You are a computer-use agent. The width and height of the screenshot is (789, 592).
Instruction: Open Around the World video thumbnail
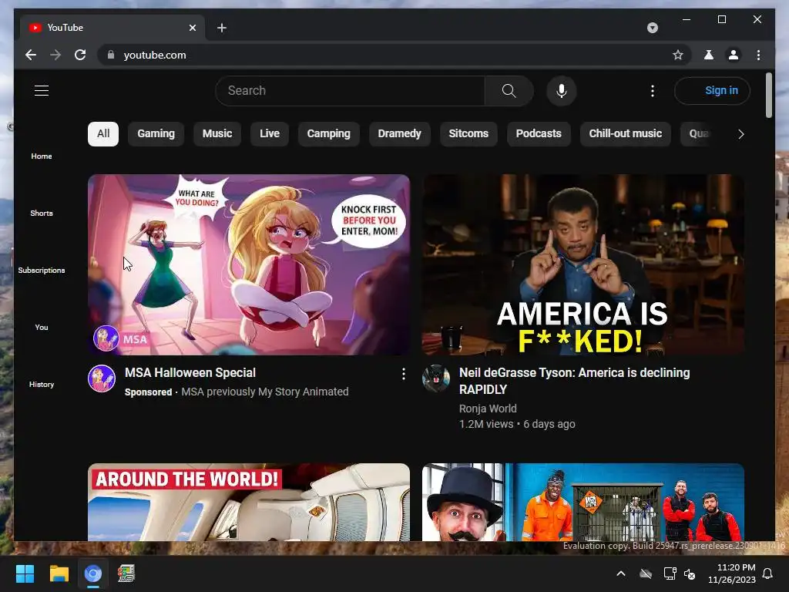pyautogui.click(x=249, y=503)
